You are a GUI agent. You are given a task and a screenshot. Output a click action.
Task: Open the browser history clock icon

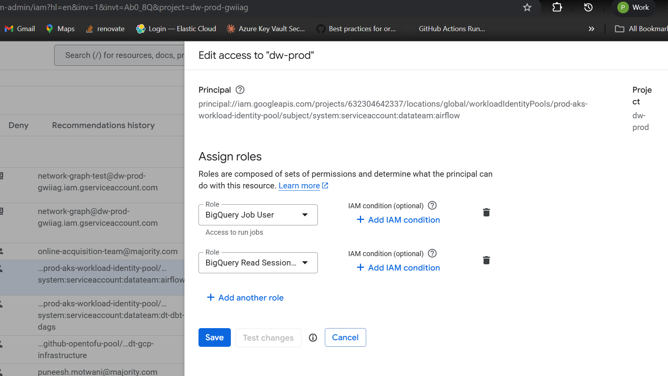(x=588, y=7)
